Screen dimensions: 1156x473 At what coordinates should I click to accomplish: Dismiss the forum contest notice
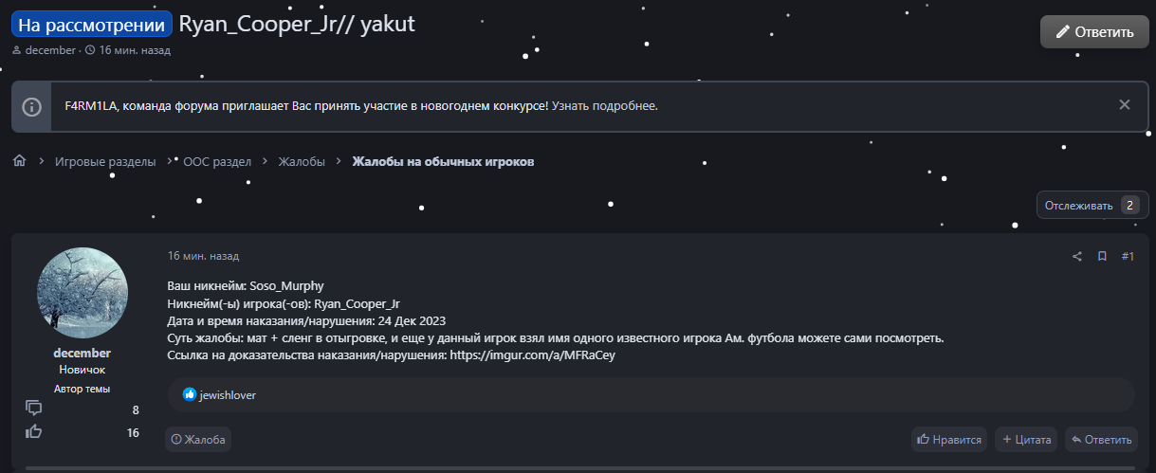coord(1124,105)
